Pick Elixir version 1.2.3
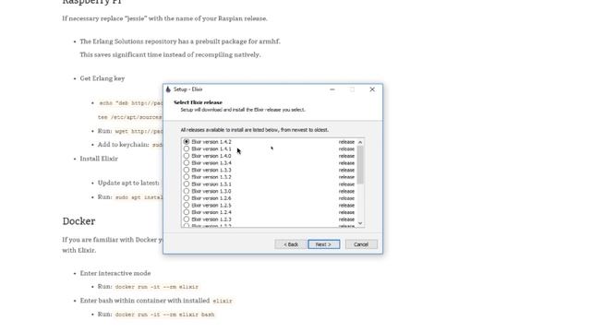 click(x=187, y=219)
